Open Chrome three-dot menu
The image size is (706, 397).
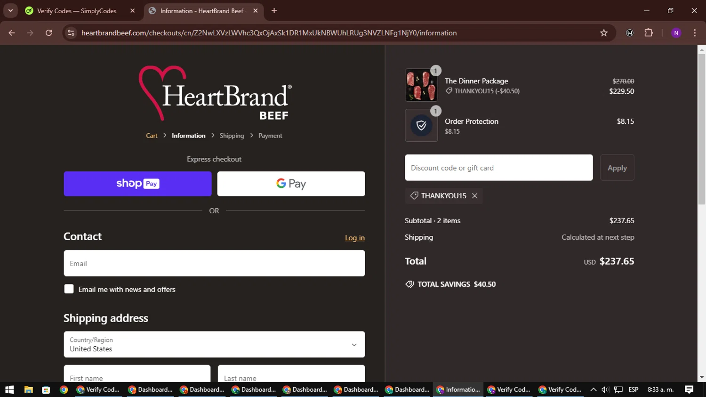click(x=695, y=33)
